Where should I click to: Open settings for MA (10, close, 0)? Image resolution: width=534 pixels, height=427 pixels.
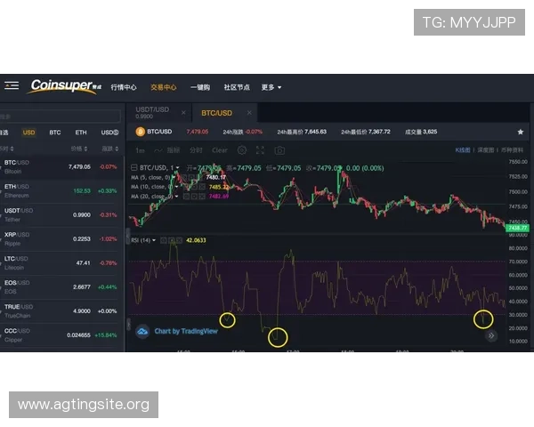[x=194, y=187]
